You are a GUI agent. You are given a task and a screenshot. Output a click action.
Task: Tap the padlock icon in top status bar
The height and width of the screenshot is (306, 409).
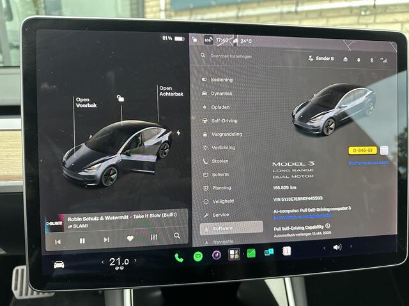click(194, 40)
